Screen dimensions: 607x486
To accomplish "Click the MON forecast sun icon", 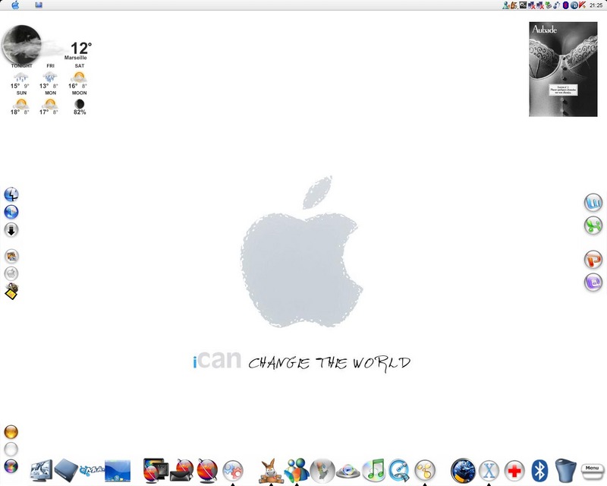I will (x=49, y=103).
